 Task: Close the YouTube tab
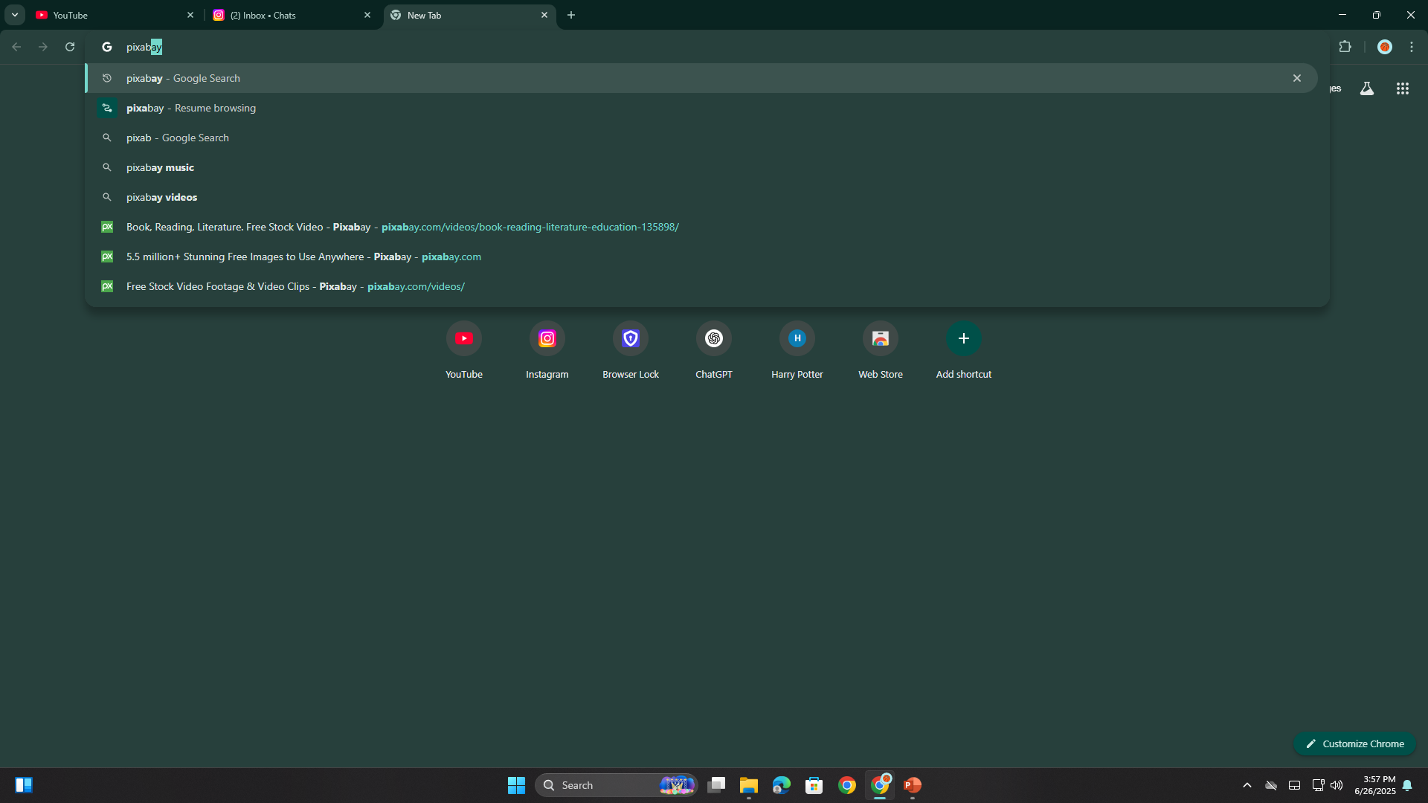(x=190, y=15)
